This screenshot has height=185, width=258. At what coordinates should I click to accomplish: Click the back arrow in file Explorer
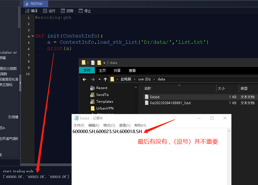(x=84, y=79)
